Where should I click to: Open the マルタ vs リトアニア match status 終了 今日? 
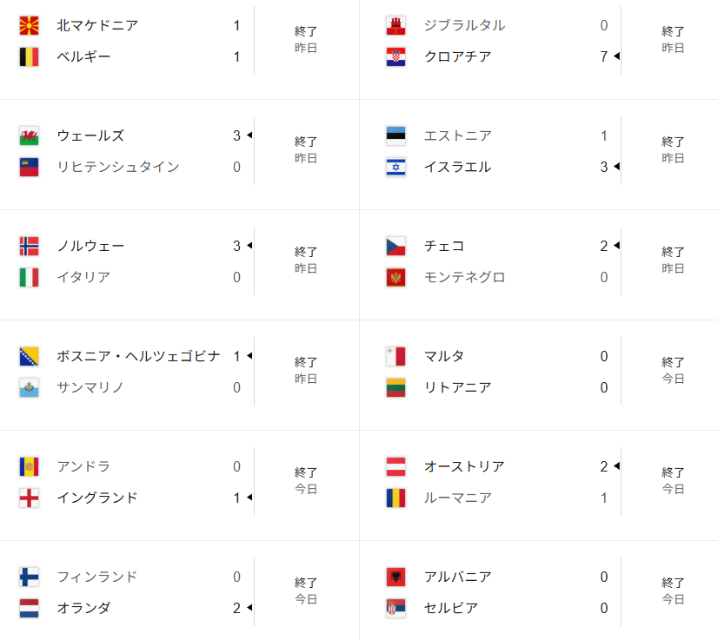673,371
